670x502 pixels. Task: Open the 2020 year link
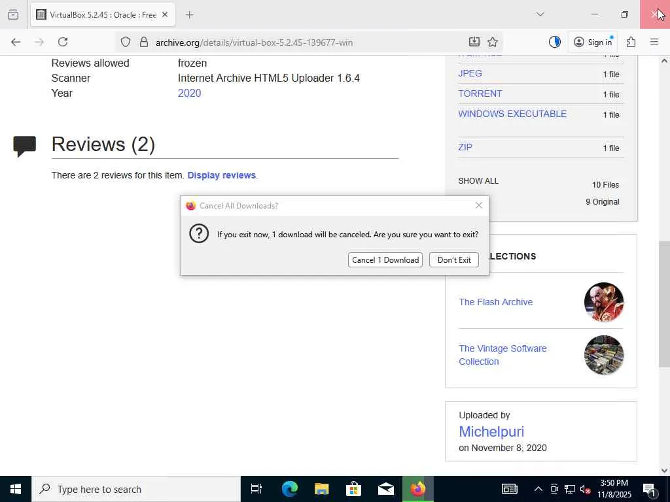click(189, 93)
